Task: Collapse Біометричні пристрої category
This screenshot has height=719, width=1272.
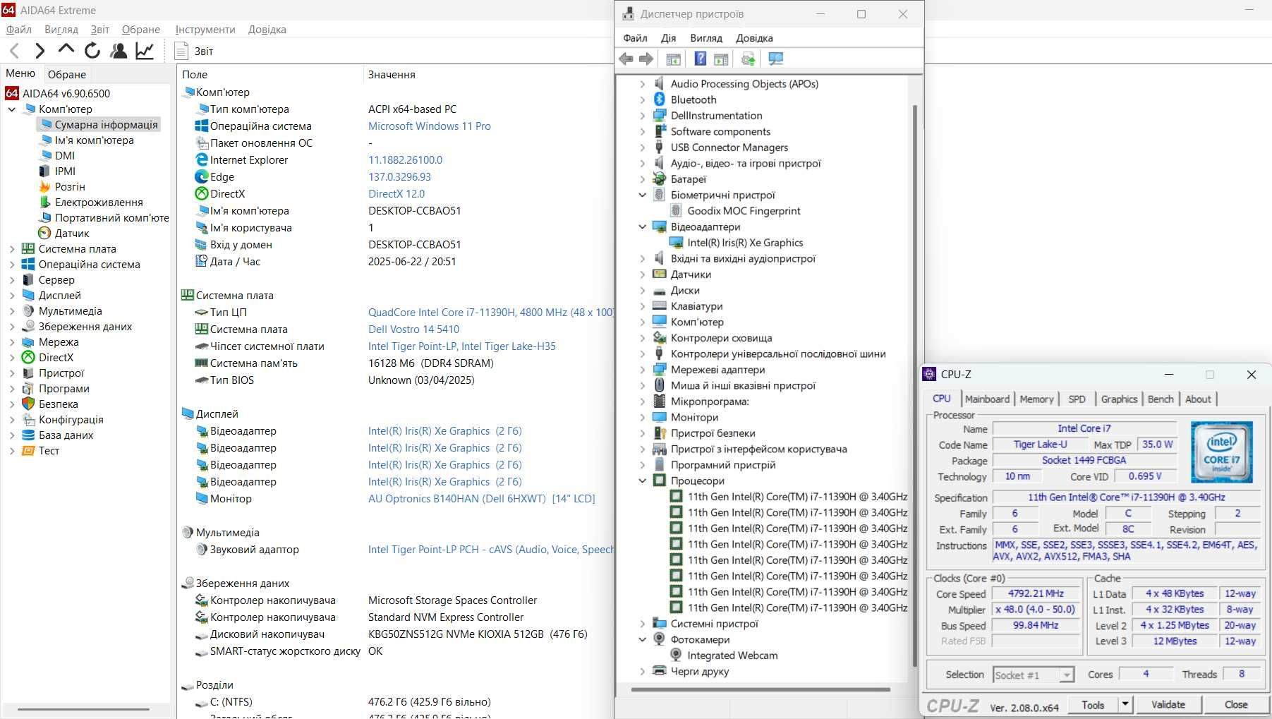Action: (642, 195)
